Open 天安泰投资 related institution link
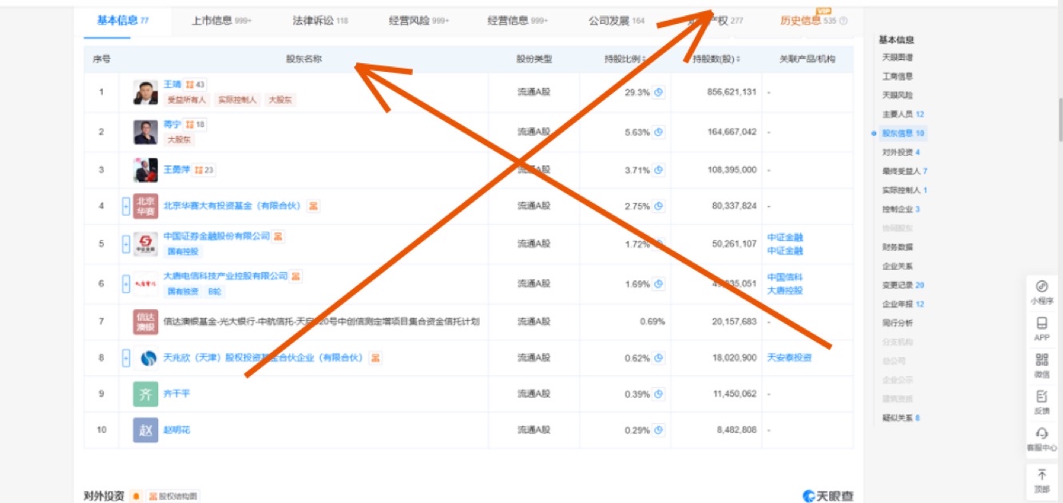 click(x=789, y=358)
